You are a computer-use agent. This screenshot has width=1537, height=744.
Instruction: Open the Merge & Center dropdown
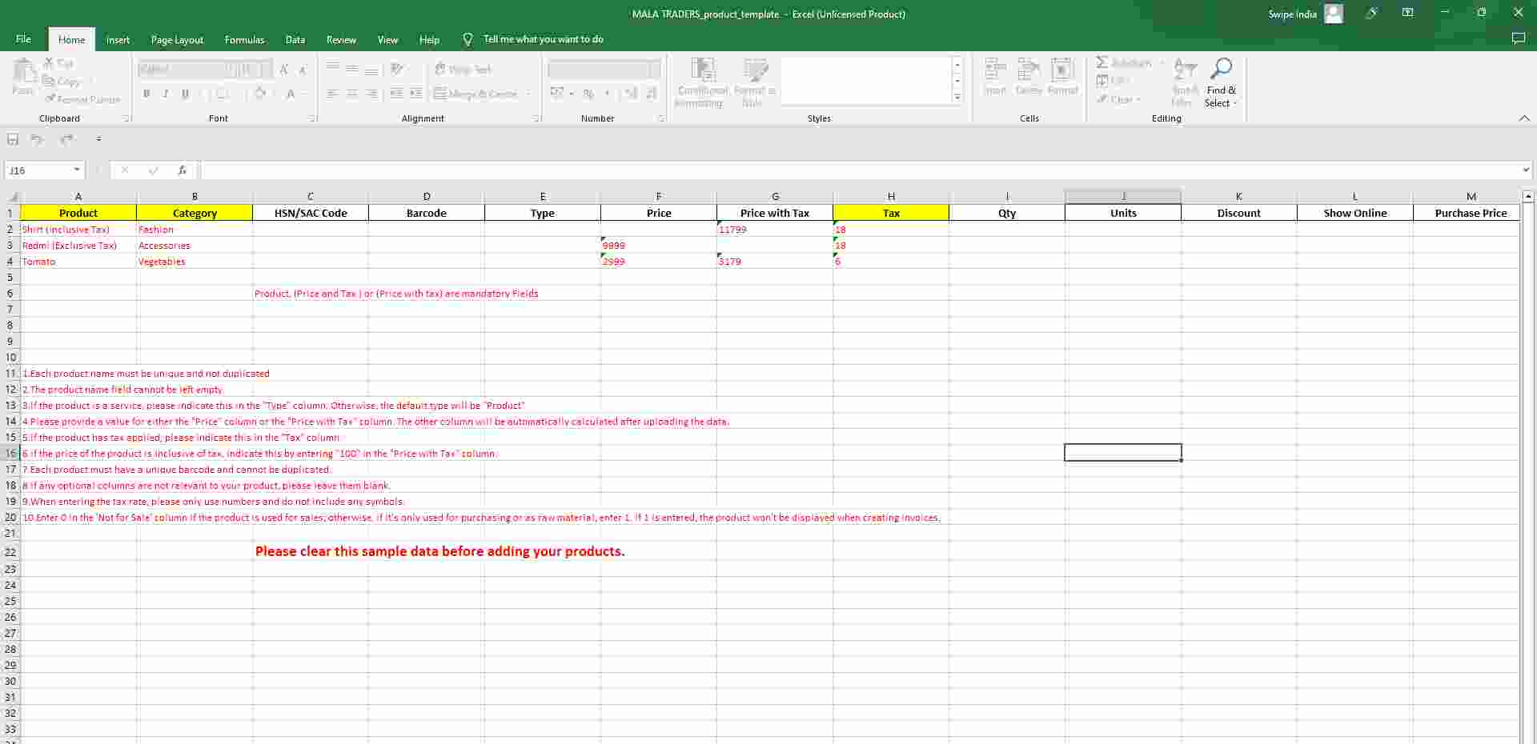pos(528,94)
